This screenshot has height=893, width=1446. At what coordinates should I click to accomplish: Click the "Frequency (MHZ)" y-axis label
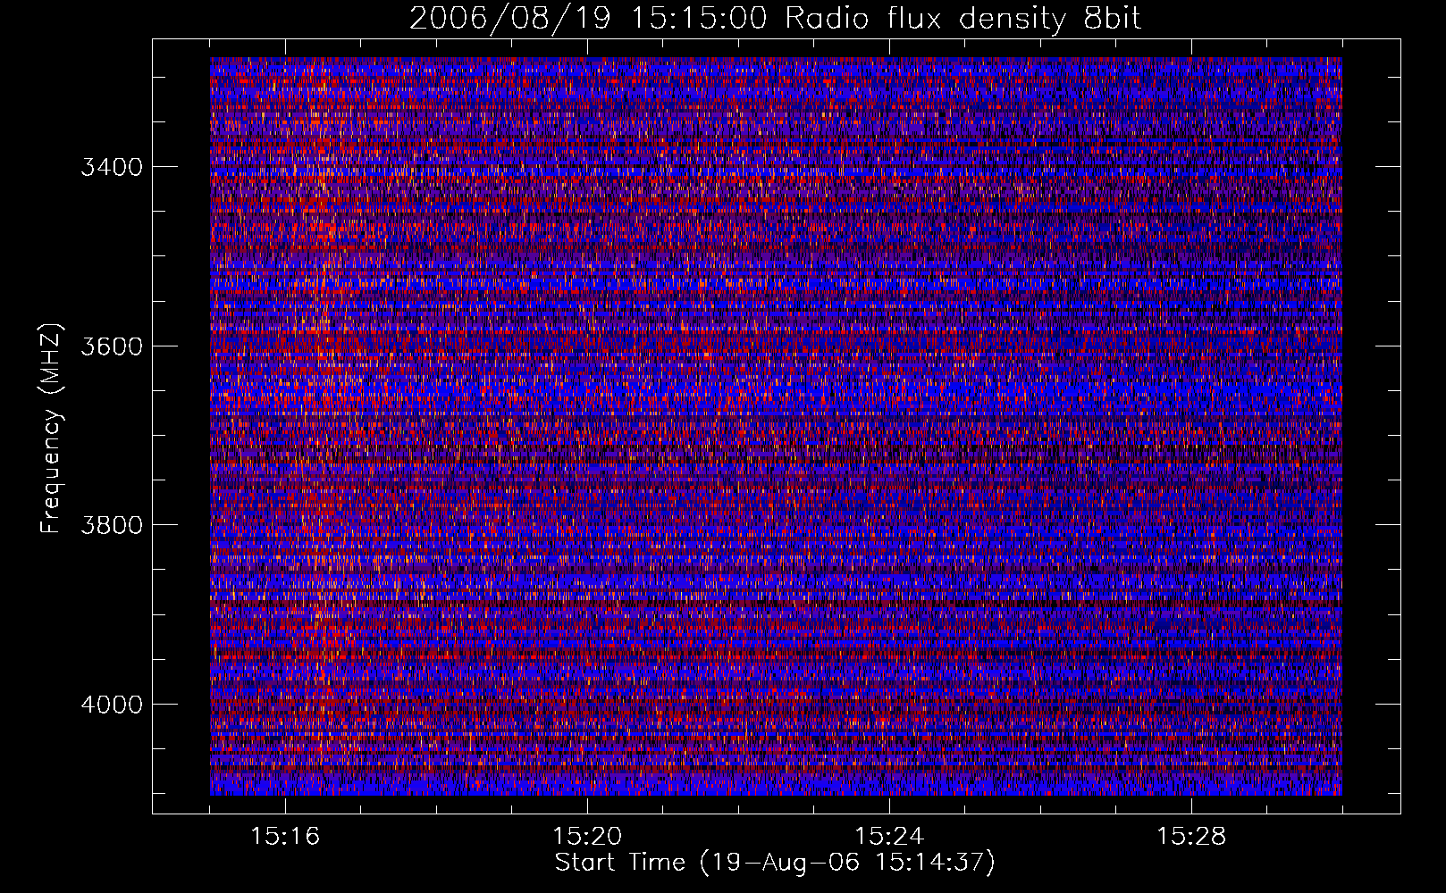pyautogui.click(x=51, y=430)
